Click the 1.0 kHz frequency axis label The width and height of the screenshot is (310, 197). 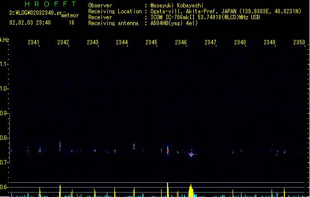click(x=4, y=89)
